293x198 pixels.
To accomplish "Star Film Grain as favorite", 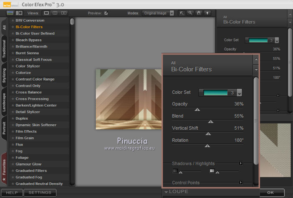I will tap(13, 138).
